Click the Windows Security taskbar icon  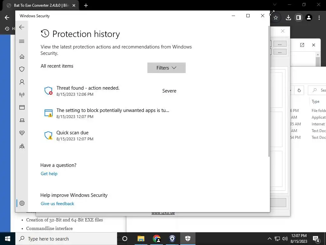pyautogui.click(x=188, y=239)
